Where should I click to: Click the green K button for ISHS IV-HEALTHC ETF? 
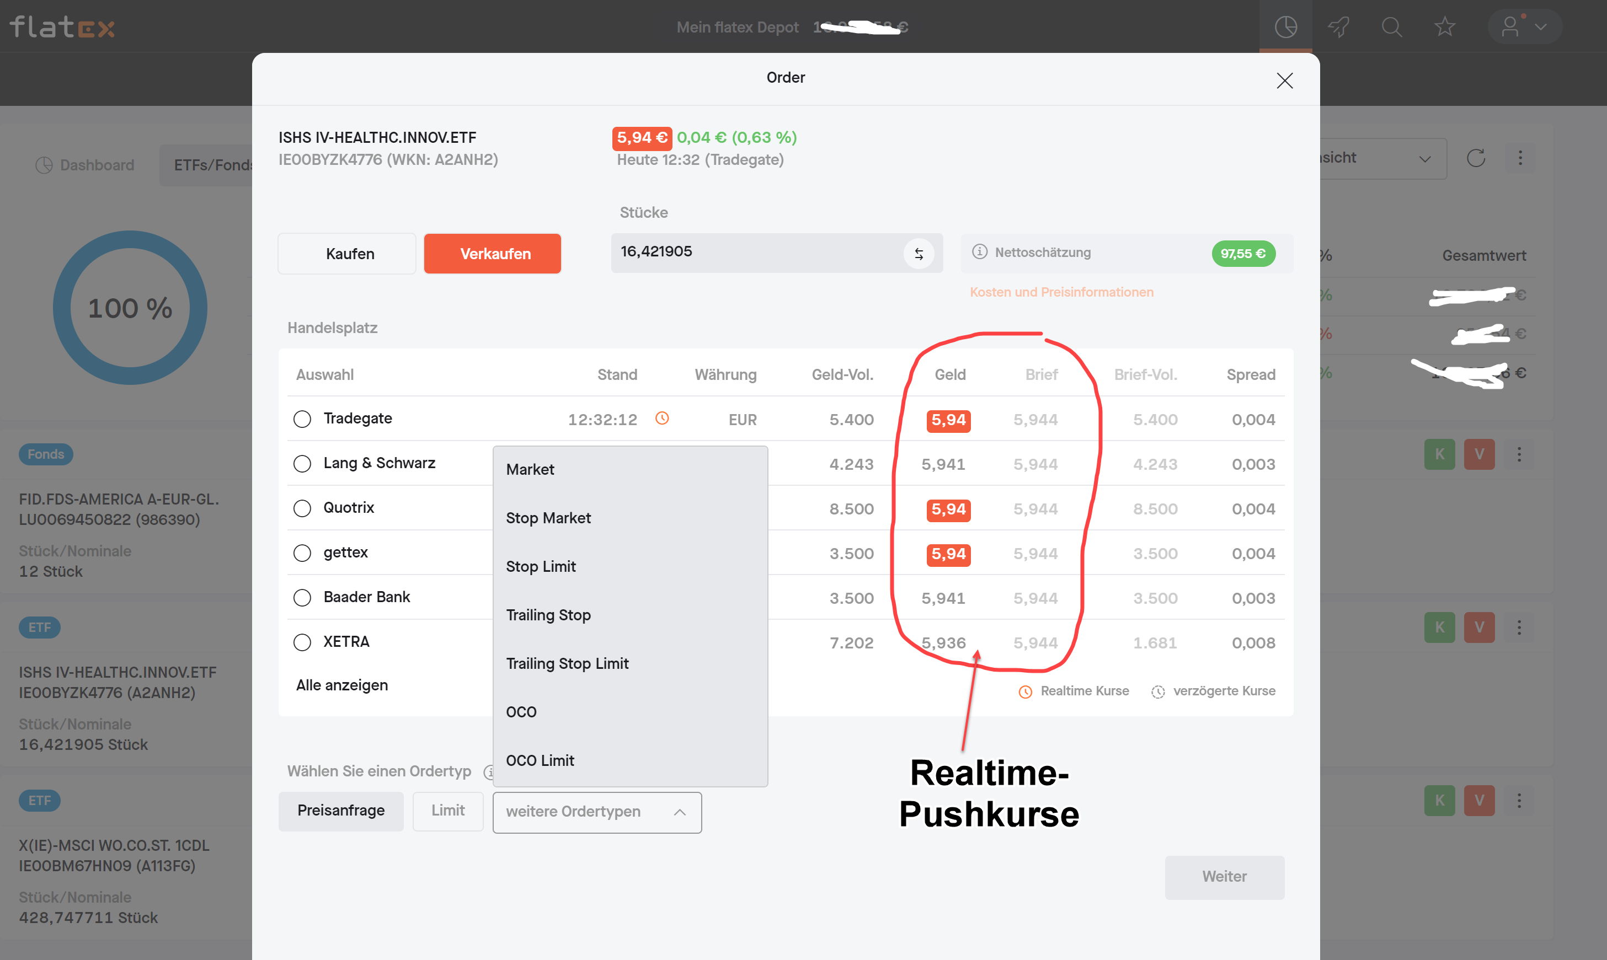(1439, 627)
